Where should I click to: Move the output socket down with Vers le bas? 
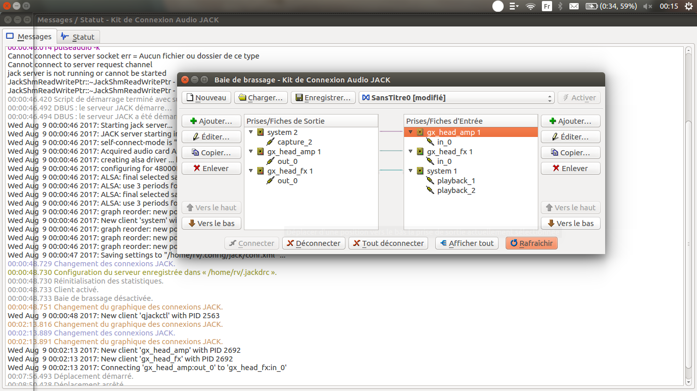pyautogui.click(x=212, y=224)
